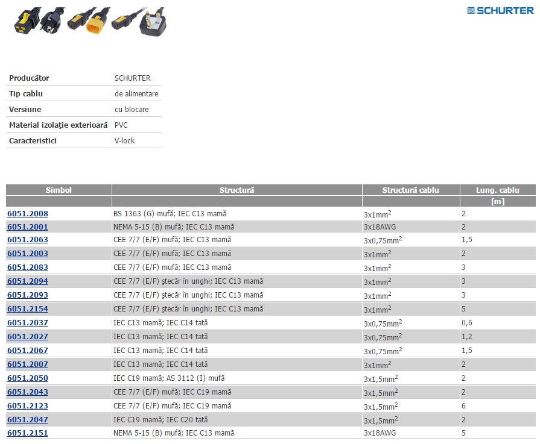Select the 6051.2063 symbol link

28,240
